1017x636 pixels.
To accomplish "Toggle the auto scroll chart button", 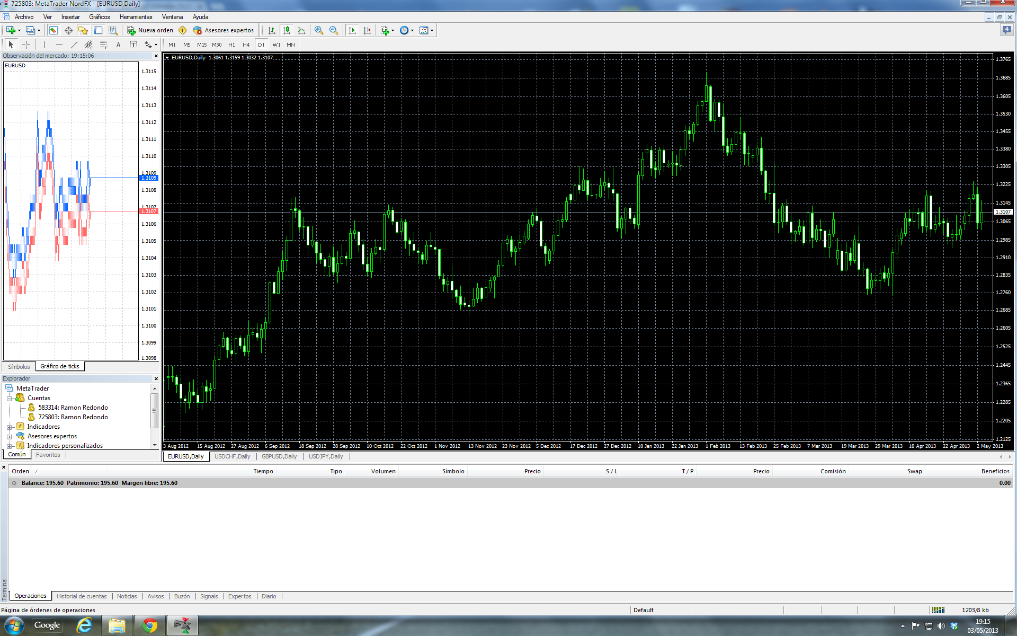I will click(352, 30).
